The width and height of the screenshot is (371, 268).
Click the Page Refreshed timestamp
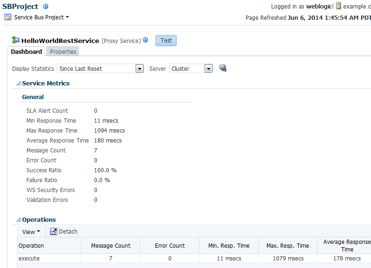329,18
